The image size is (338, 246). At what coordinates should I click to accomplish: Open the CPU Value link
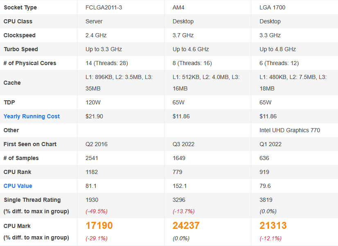click(18, 186)
